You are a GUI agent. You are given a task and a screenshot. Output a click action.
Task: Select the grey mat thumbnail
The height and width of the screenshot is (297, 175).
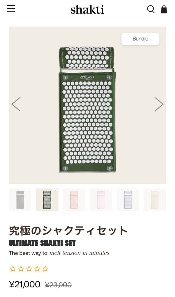pos(20,200)
